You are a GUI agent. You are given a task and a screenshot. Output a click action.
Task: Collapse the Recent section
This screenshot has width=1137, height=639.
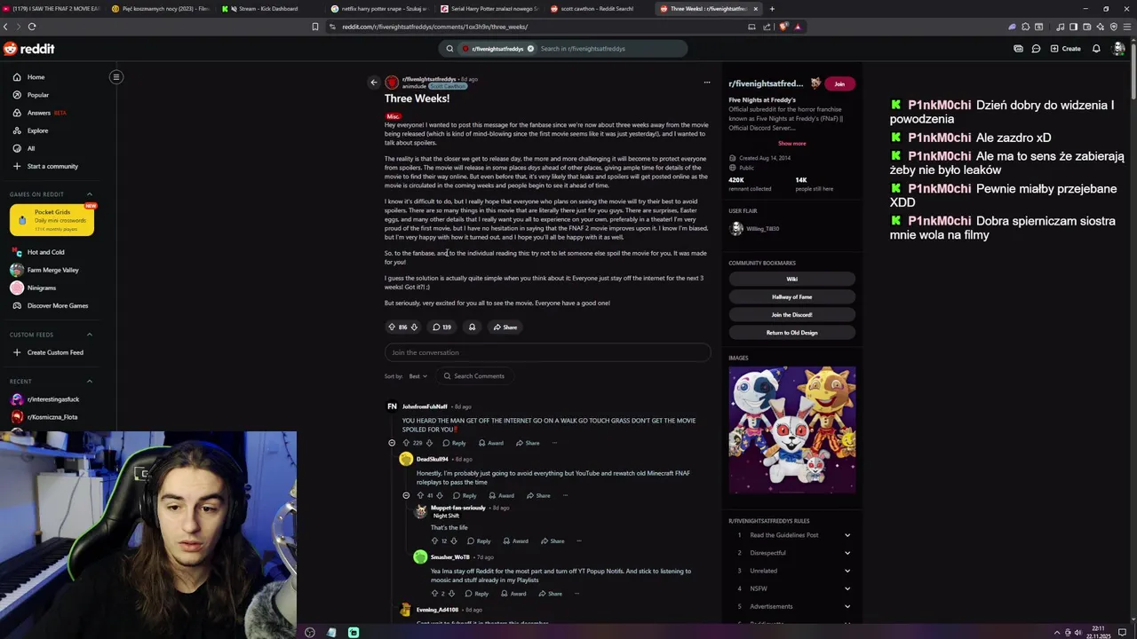pyautogui.click(x=89, y=382)
